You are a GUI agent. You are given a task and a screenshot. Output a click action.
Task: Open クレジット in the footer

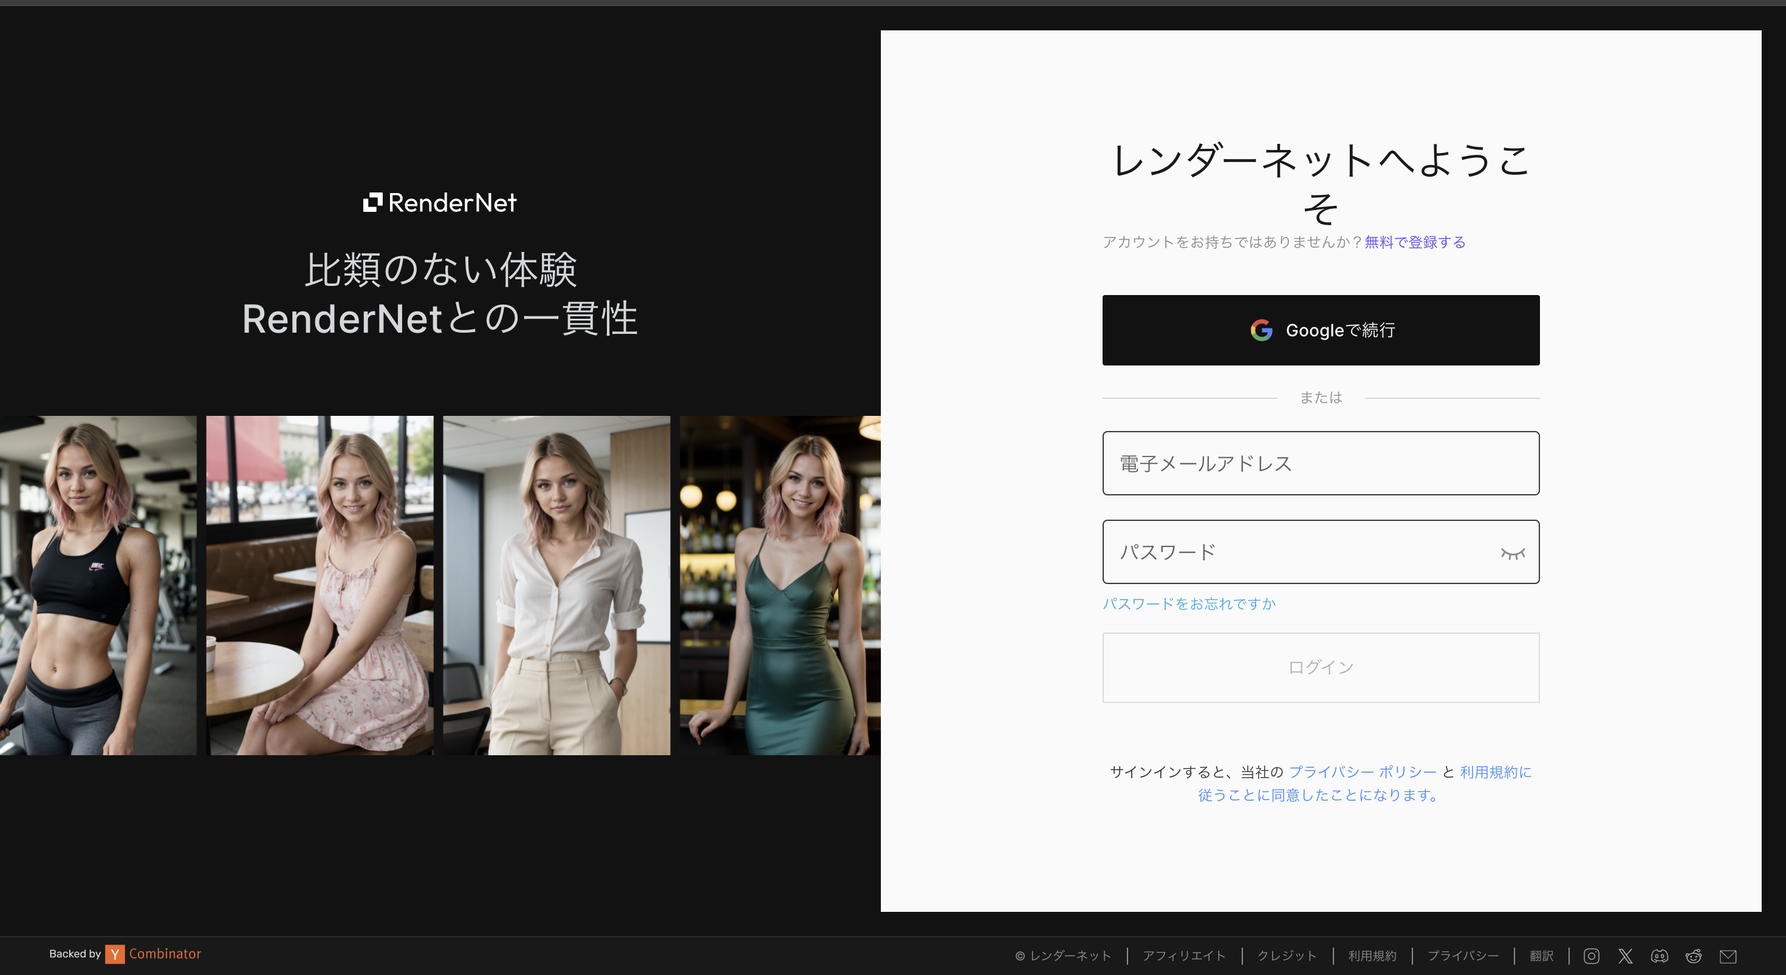1286,956
